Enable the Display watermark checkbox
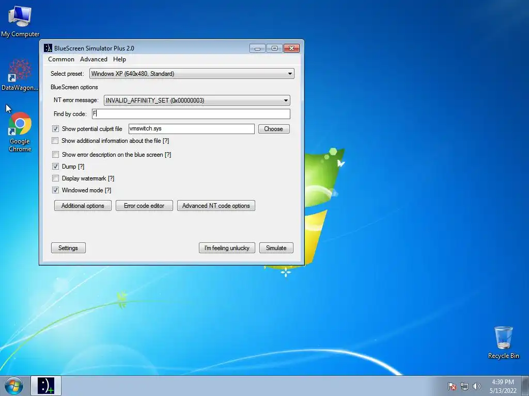This screenshot has width=529, height=396. 55,178
